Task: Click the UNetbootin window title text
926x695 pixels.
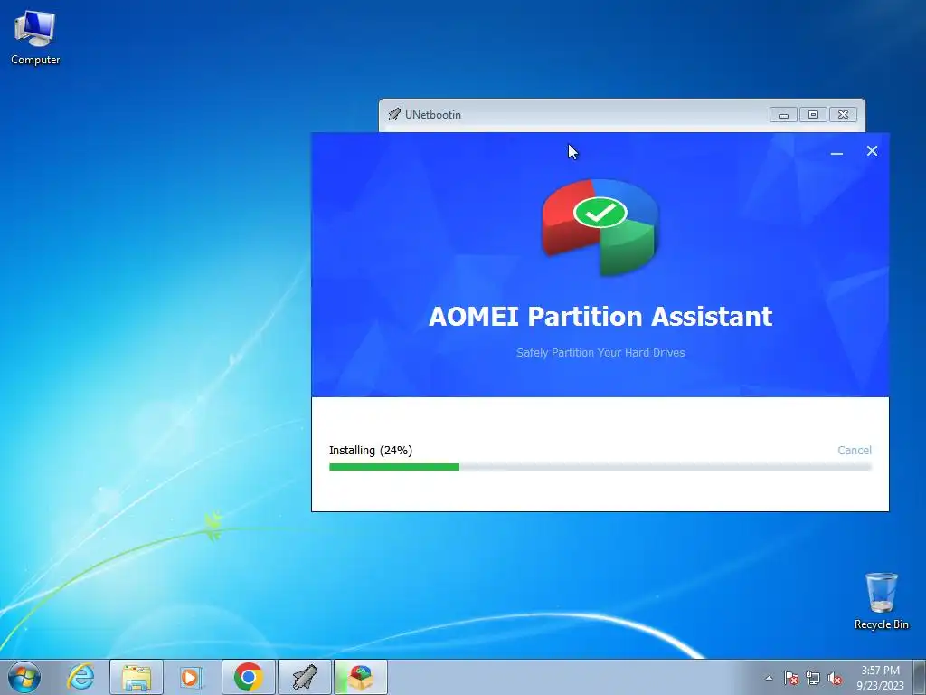Action: click(x=433, y=115)
